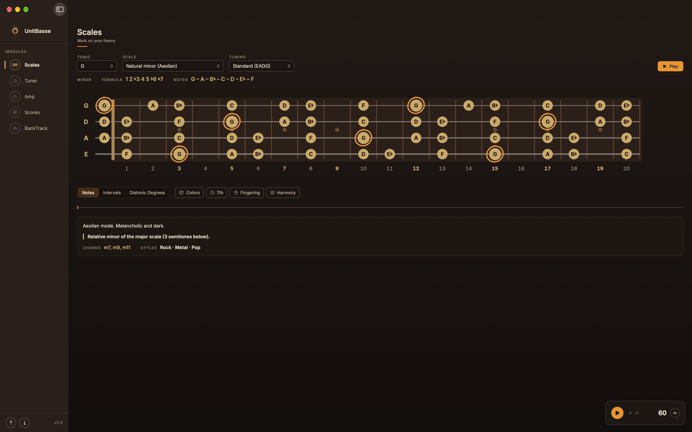
Task: Click the G note on the E string's fret 3
Action: click(x=179, y=154)
